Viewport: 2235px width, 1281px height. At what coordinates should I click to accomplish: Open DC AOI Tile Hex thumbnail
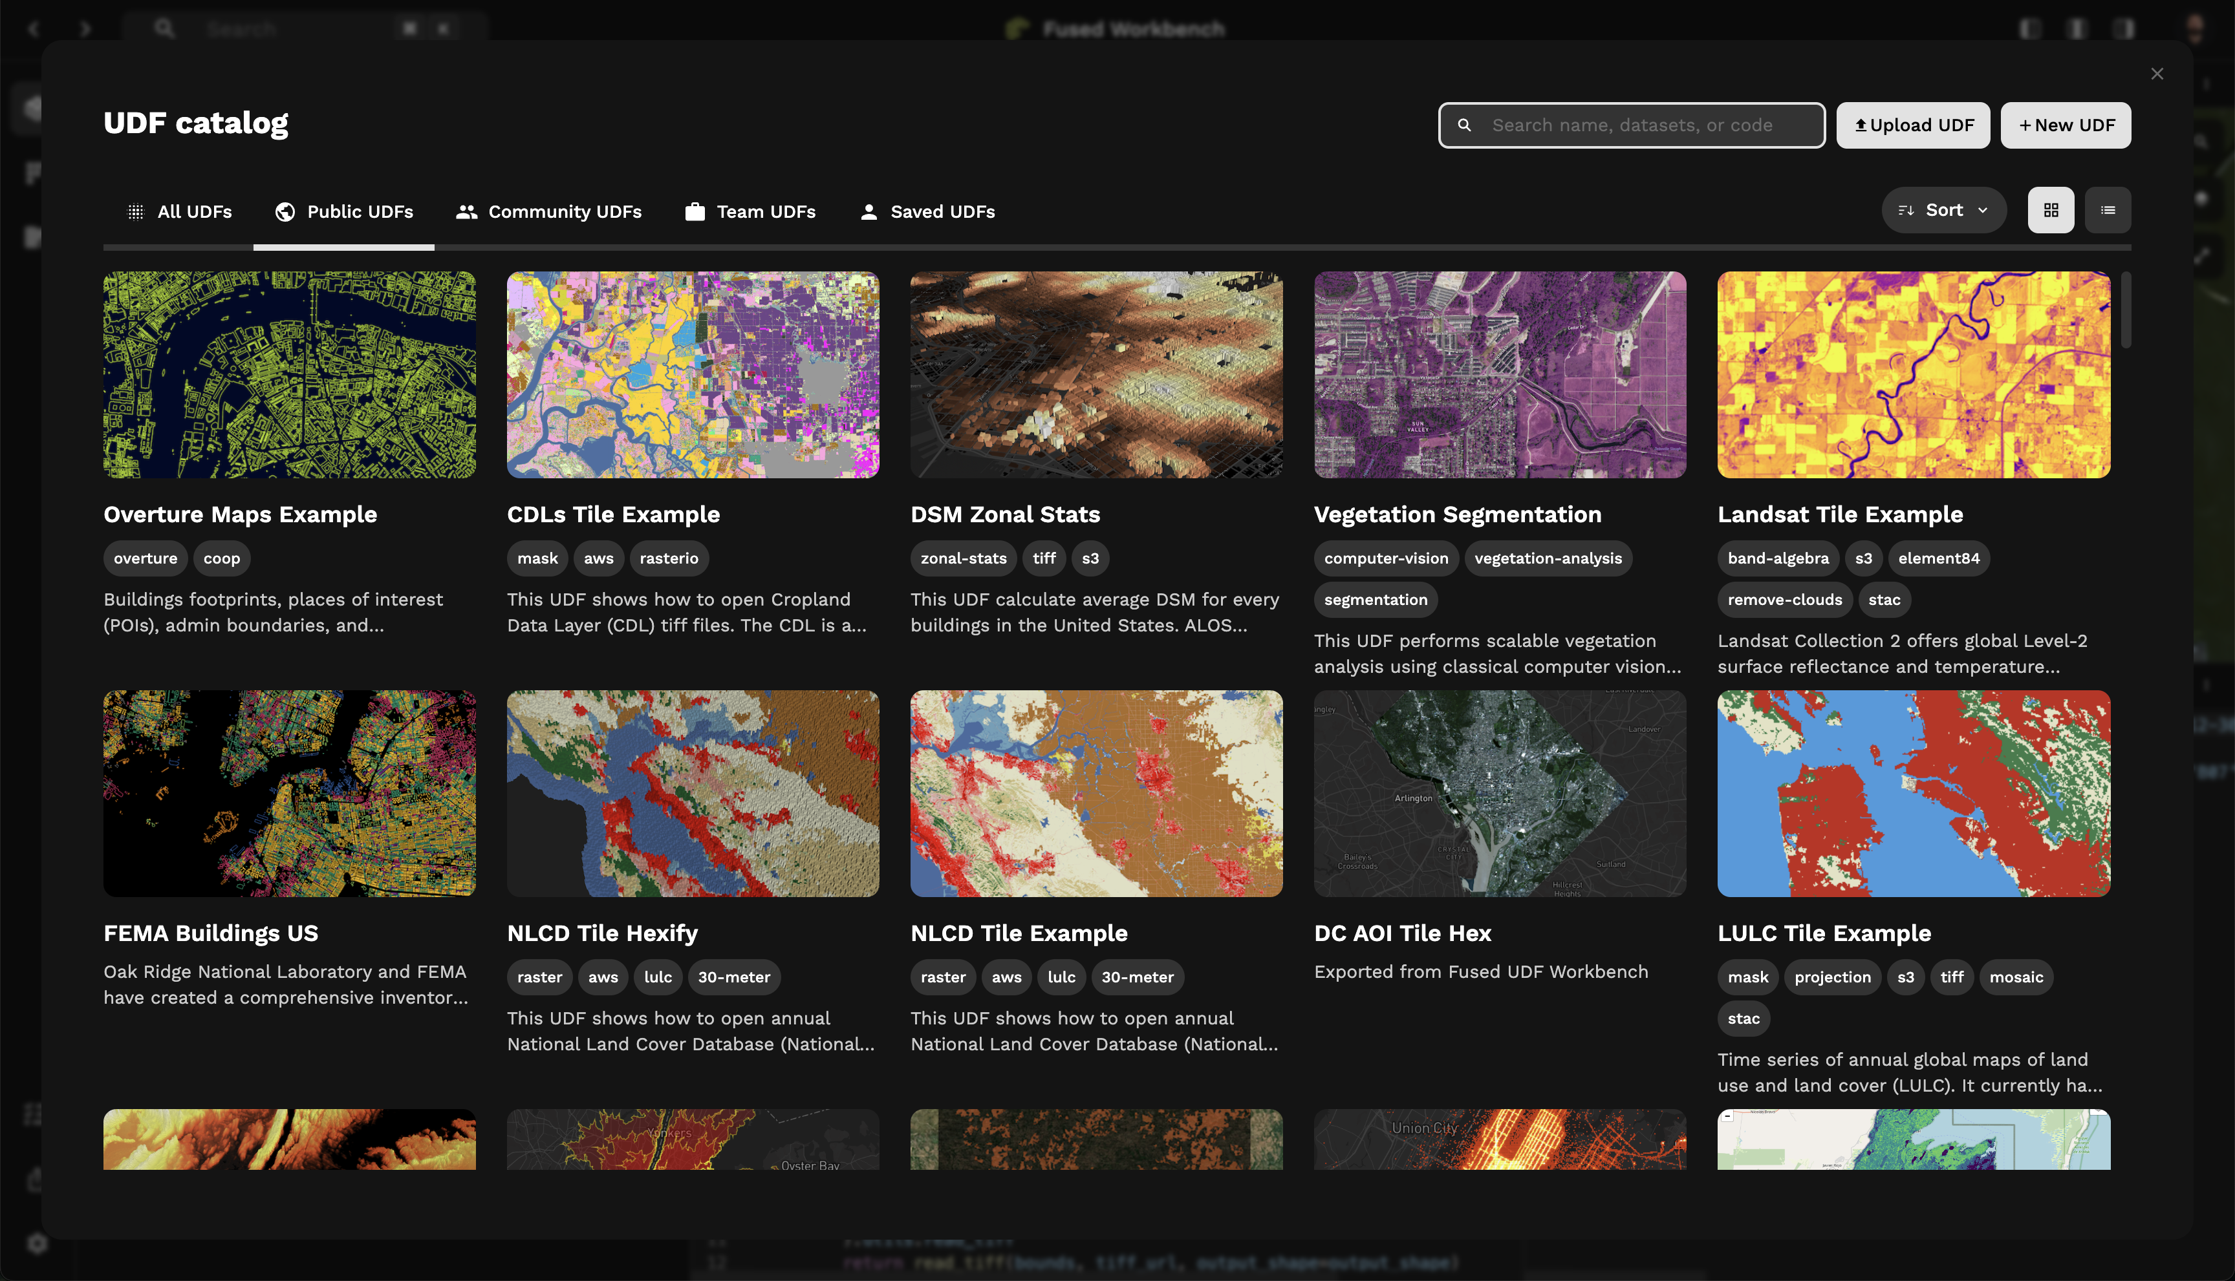click(x=1500, y=794)
